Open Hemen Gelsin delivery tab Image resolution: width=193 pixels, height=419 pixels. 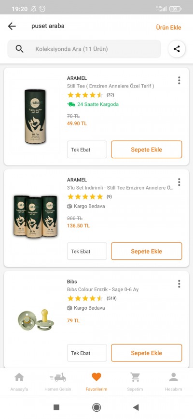[x=58, y=382]
